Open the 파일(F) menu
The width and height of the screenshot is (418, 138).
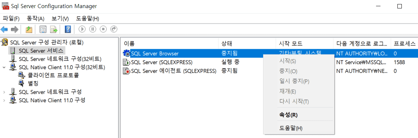pyautogui.click(x=11, y=19)
